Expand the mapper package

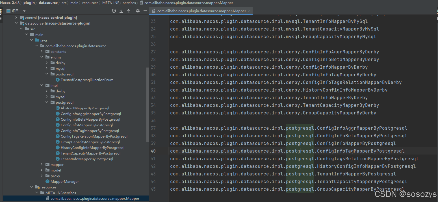click(42, 164)
